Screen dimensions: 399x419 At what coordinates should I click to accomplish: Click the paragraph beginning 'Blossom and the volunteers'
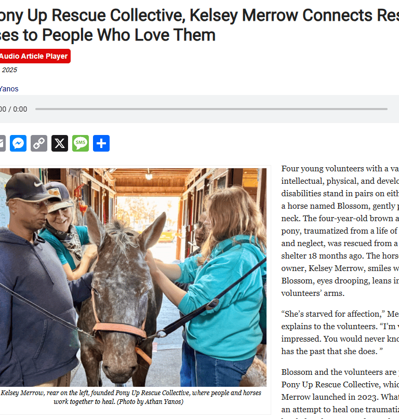pos(340,394)
